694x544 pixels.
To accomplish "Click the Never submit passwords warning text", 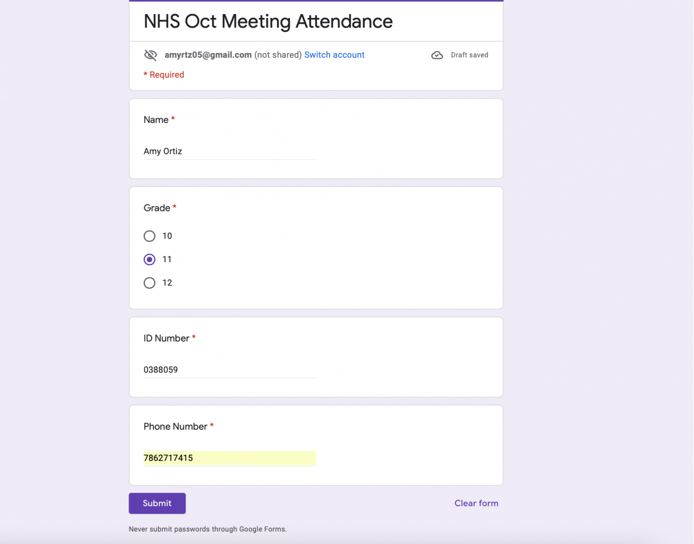I will [x=208, y=529].
